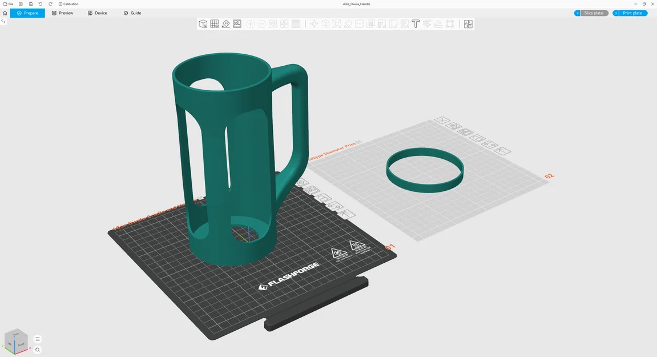The image size is (657, 357).
Task: Open the Assembly view puzzle icon
Action: coord(468,24)
